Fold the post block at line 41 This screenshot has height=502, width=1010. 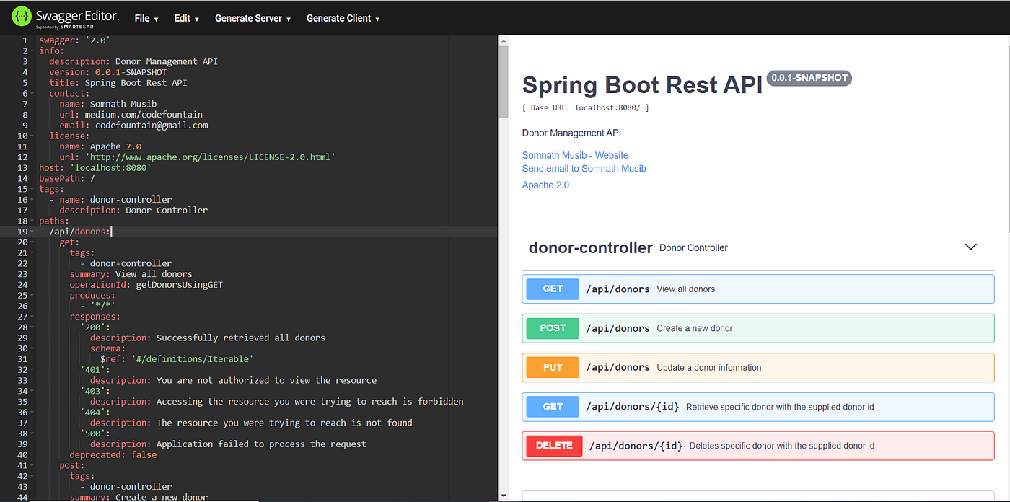(x=32, y=465)
